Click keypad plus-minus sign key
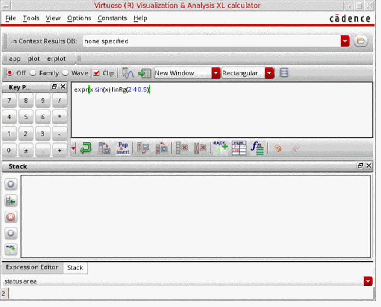The image size is (381, 307). (x=26, y=150)
